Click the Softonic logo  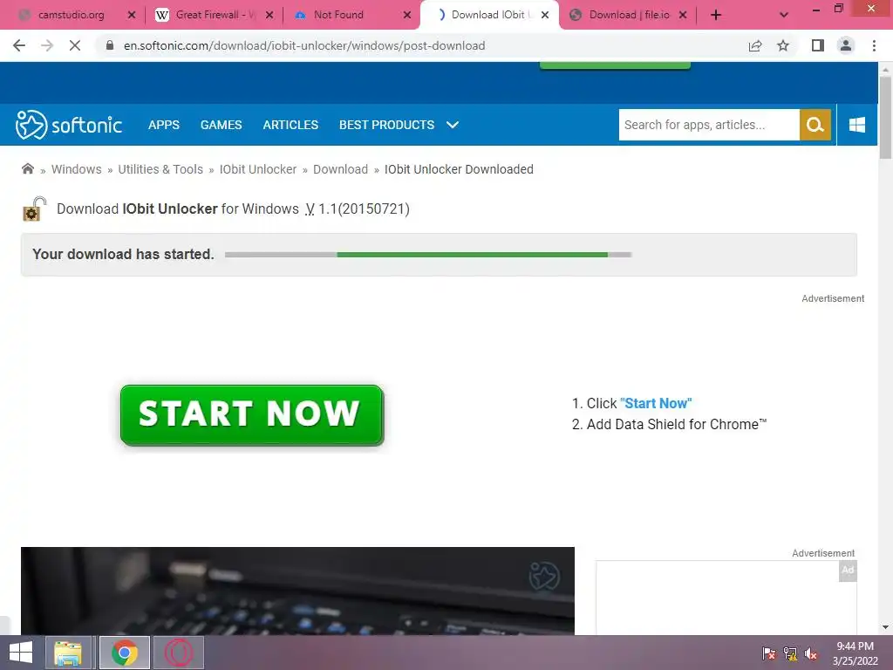pyautogui.click(x=68, y=125)
